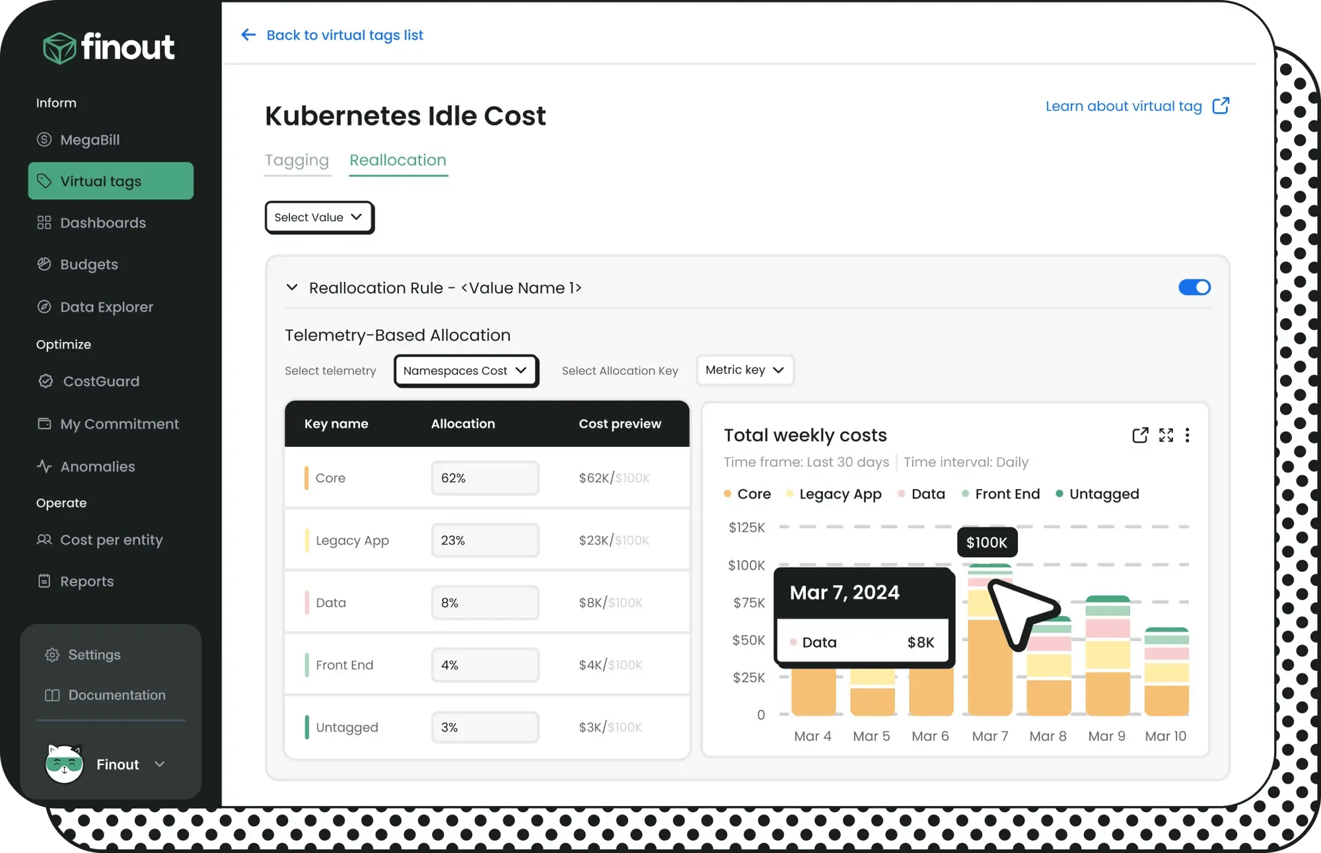Viewport: 1321px width, 853px height.
Task: Click the Reports clipboard icon
Action: tap(44, 581)
